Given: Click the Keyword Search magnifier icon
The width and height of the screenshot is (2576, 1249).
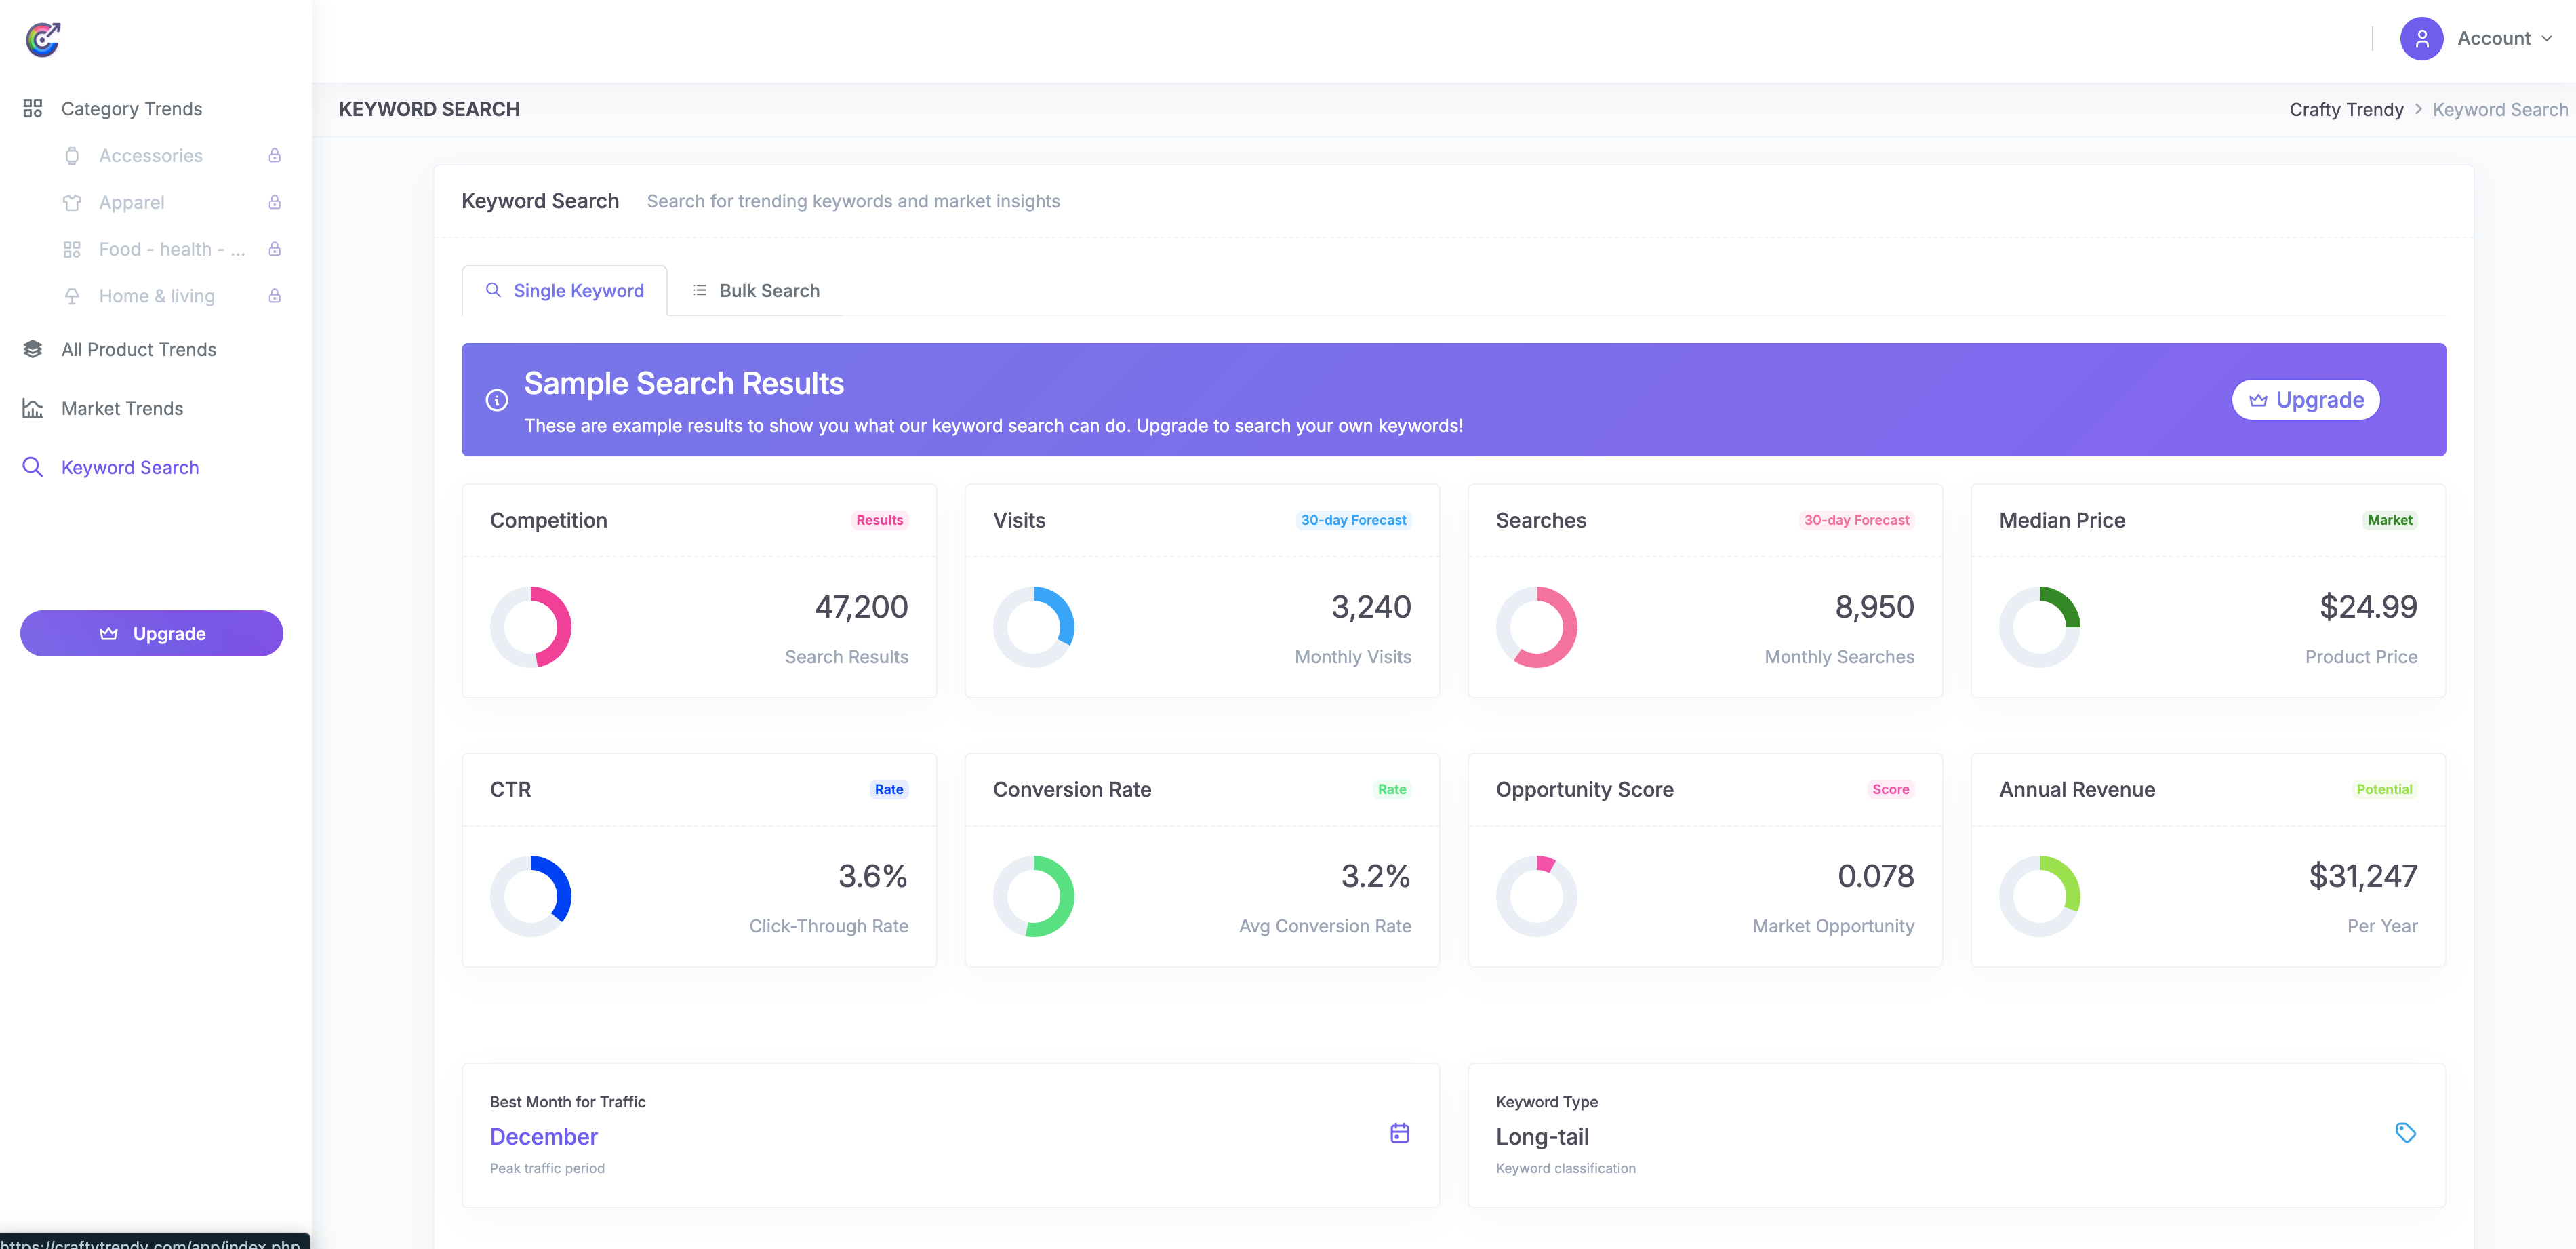Looking at the screenshot, I should click(x=32, y=467).
